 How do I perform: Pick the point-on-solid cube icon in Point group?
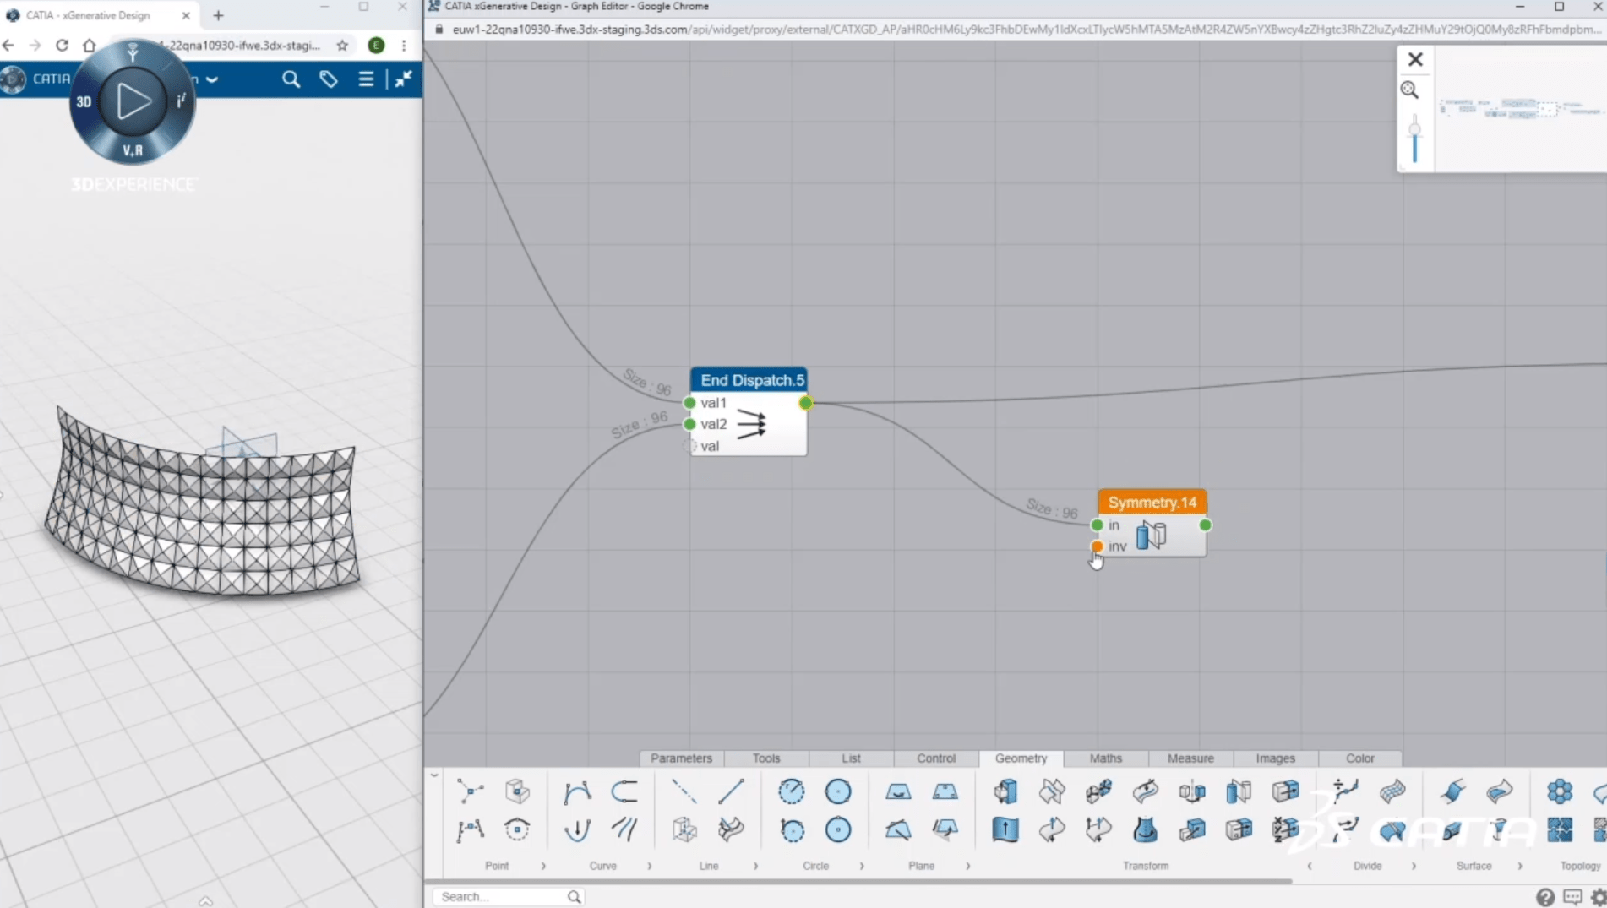[517, 791]
